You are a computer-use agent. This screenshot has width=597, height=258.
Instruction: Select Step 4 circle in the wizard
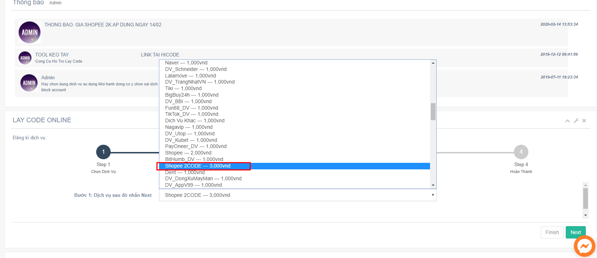tap(521, 152)
